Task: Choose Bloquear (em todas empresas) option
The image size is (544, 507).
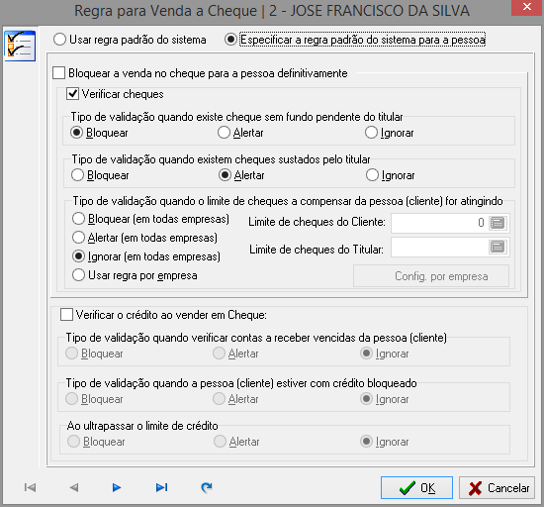Action: click(78, 219)
